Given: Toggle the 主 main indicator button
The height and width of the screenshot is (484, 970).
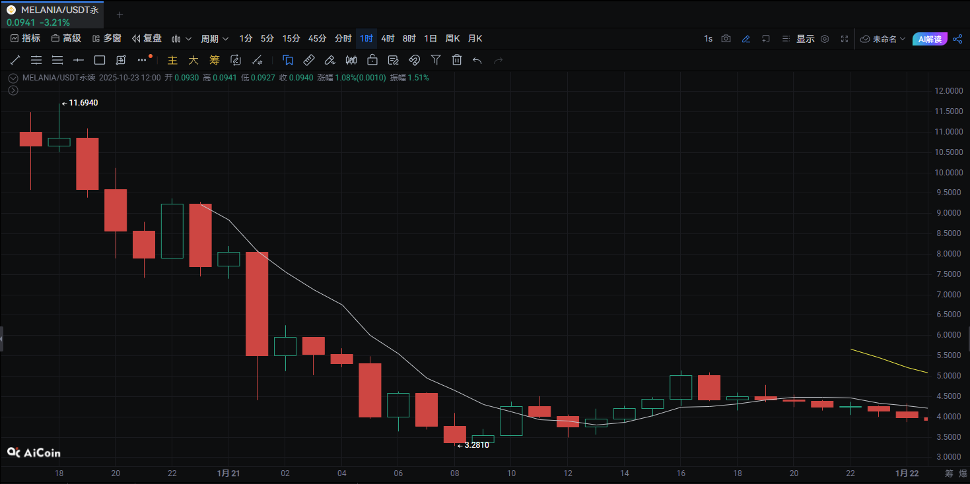Looking at the screenshot, I should [172, 60].
